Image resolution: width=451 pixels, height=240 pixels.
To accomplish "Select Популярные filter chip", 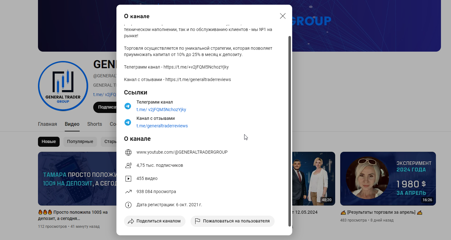I will pos(80,141).
